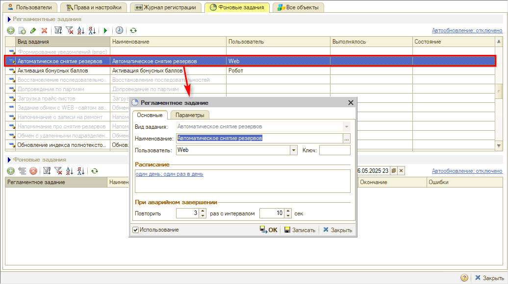Sort descending in background jobs toolbar
Viewport: 508px width, 284px height.
[x=81, y=171]
